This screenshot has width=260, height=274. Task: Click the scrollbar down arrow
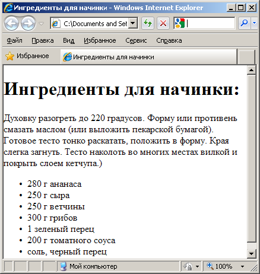[x=252, y=254]
